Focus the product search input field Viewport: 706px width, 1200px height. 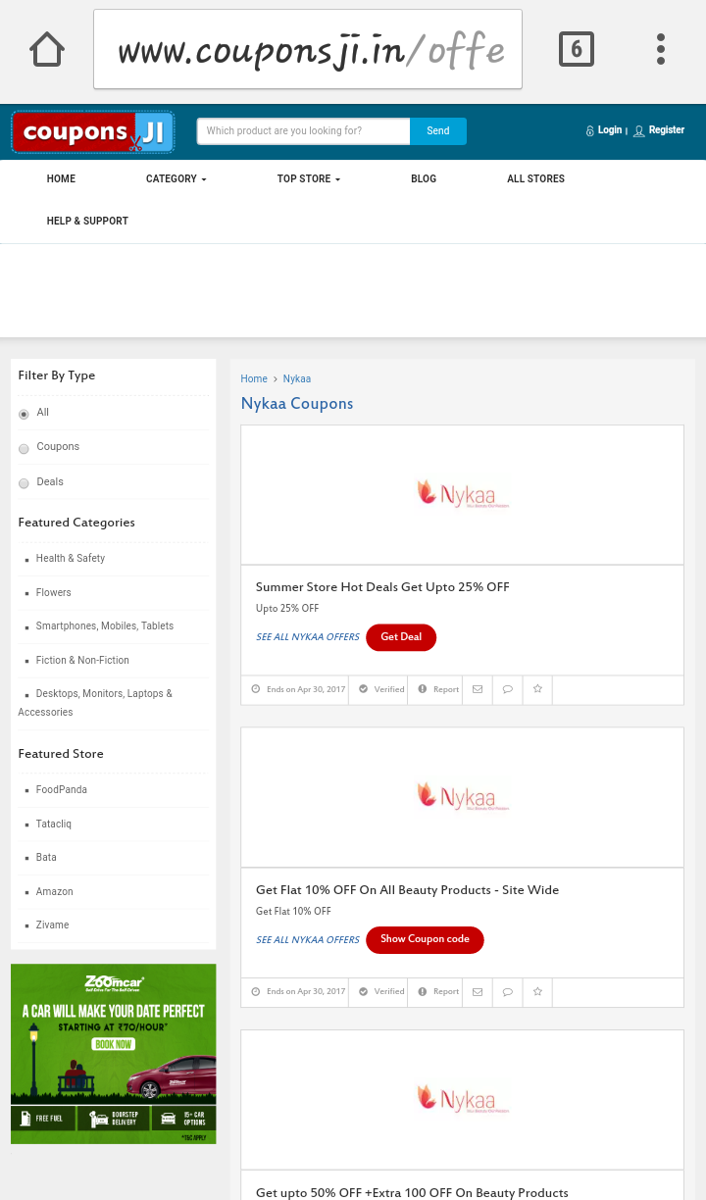(303, 131)
